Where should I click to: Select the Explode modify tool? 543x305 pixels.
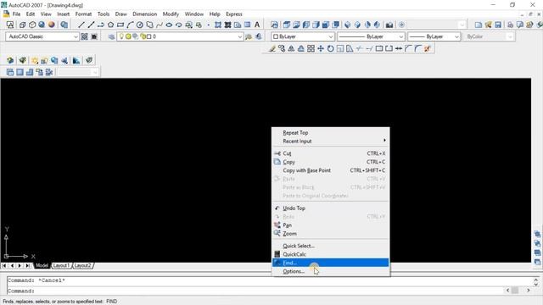pos(428,49)
